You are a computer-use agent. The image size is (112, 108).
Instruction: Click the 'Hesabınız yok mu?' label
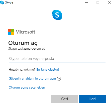22,69
